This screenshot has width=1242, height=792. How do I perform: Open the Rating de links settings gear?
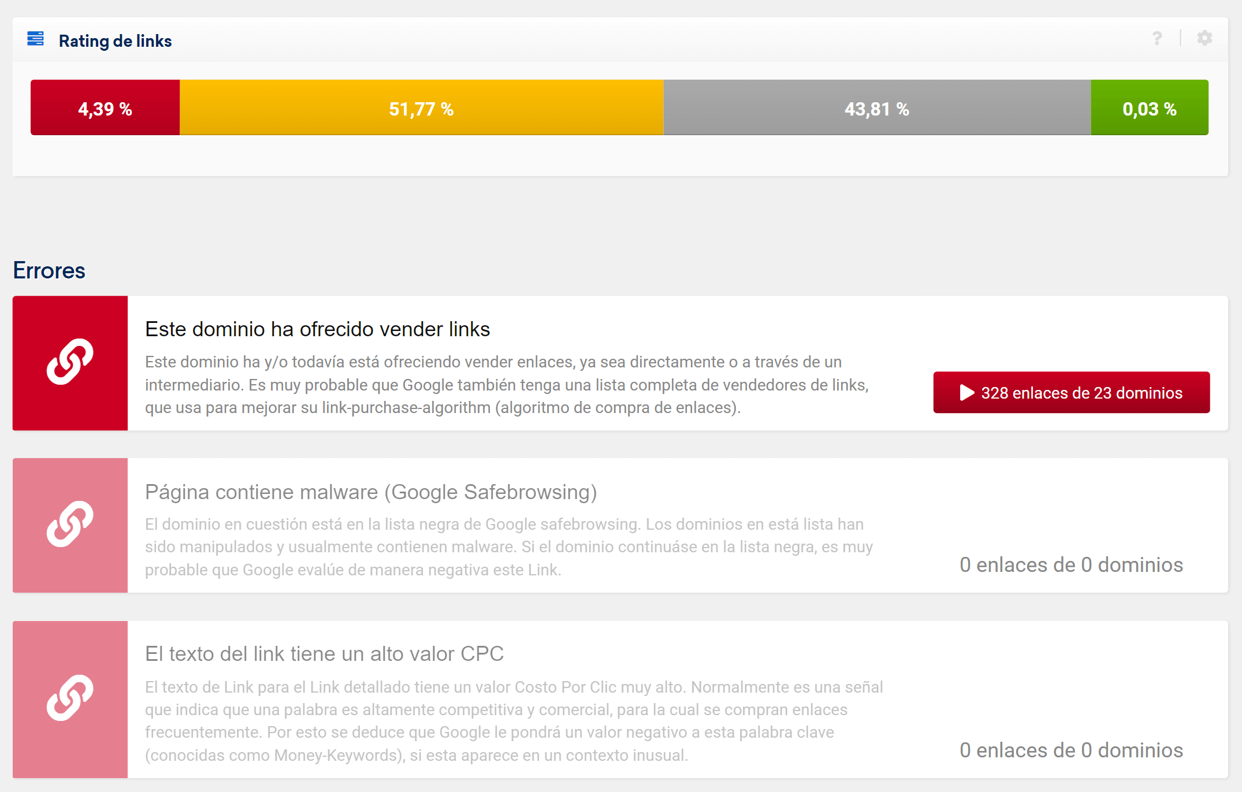1204,39
